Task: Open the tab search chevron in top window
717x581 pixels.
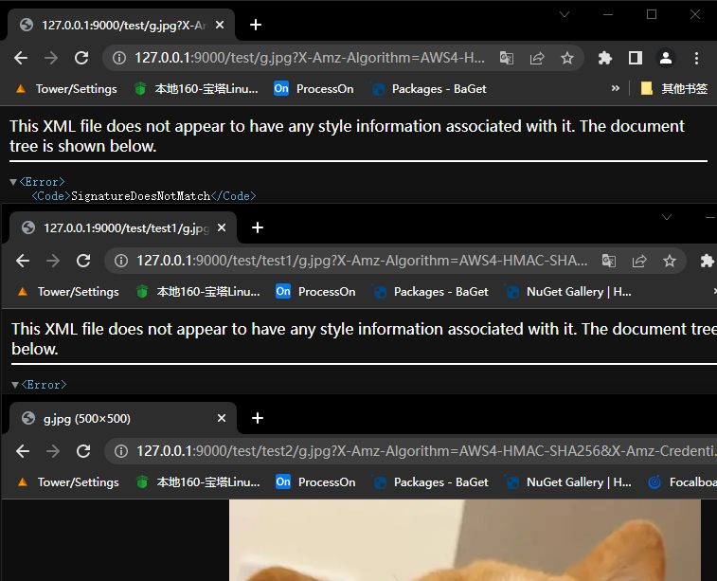Action: (565, 14)
